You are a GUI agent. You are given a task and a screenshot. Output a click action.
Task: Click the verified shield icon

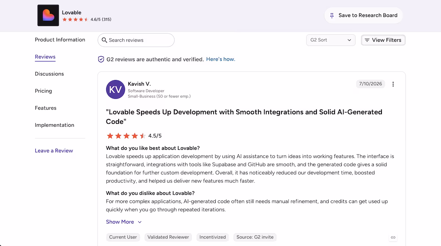pos(101,59)
